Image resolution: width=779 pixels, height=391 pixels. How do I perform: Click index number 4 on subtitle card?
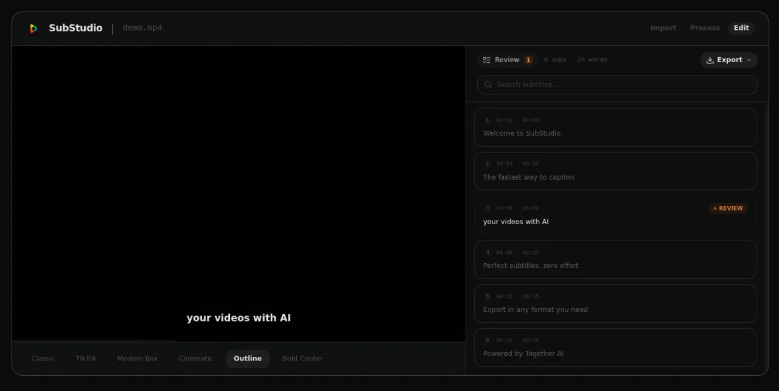click(487, 253)
